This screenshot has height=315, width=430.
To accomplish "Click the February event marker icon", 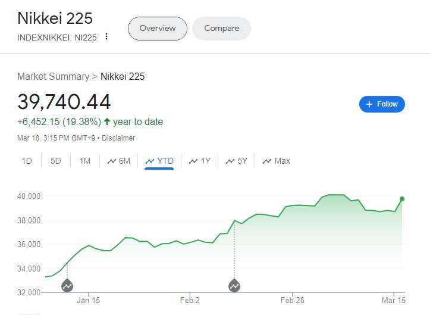I will 234,286.
